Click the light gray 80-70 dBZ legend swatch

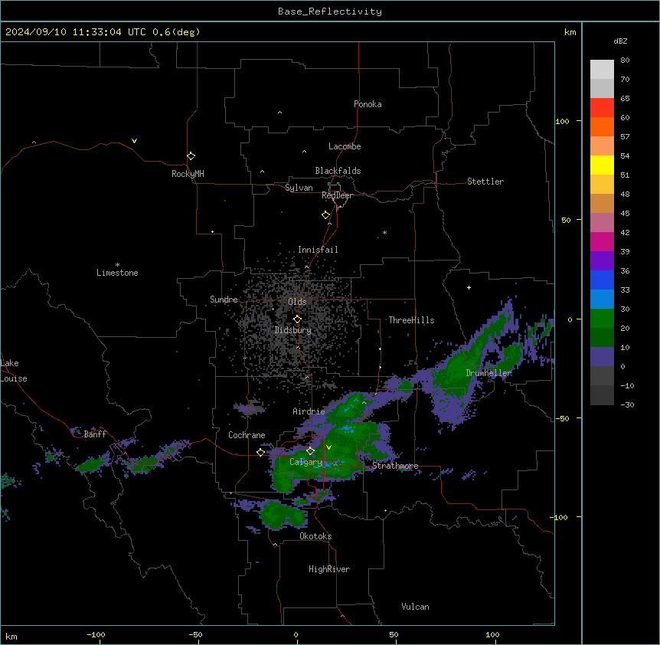(x=602, y=70)
